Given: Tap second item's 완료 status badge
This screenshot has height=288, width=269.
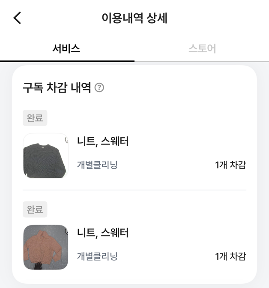Looking at the screenshot, I should coord(35,210).
